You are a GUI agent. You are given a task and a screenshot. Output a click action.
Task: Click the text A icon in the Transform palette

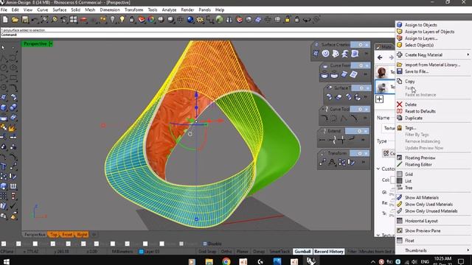tap(332, 163)
